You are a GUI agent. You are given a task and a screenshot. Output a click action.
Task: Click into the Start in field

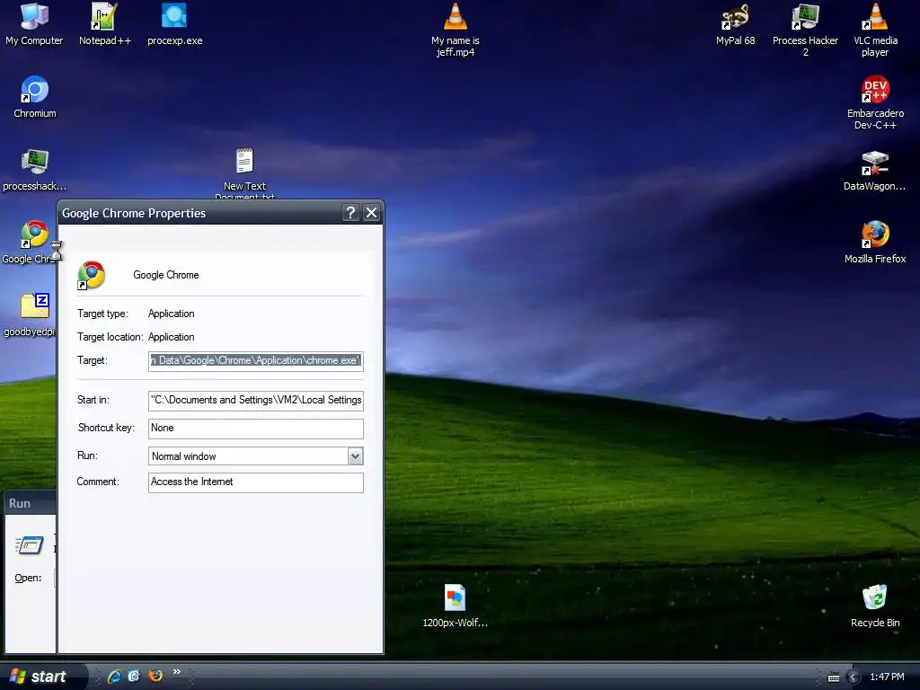[x=256, y=400]
